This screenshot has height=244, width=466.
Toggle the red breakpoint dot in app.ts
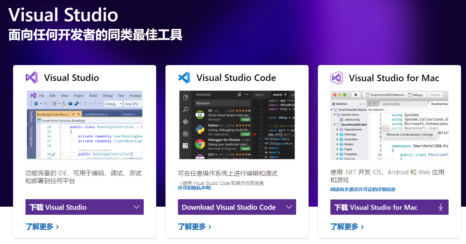pyautogui.click(x=255, y=134)
